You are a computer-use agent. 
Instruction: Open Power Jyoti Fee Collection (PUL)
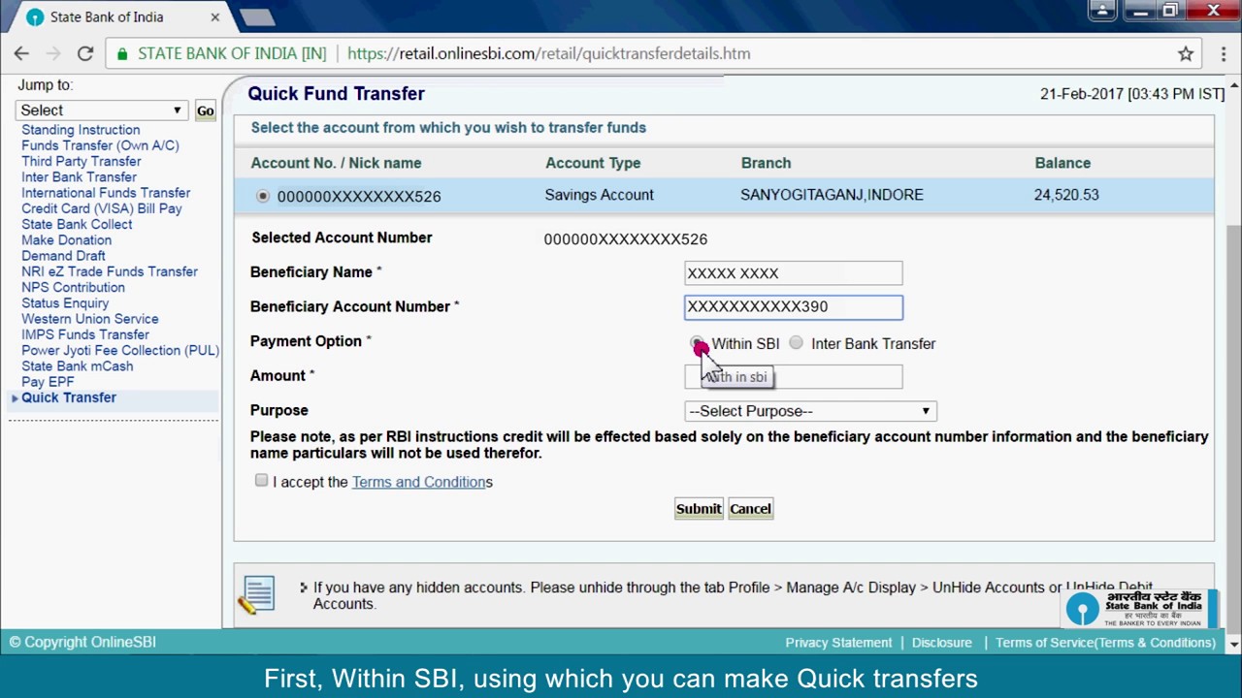pos(120,350)
